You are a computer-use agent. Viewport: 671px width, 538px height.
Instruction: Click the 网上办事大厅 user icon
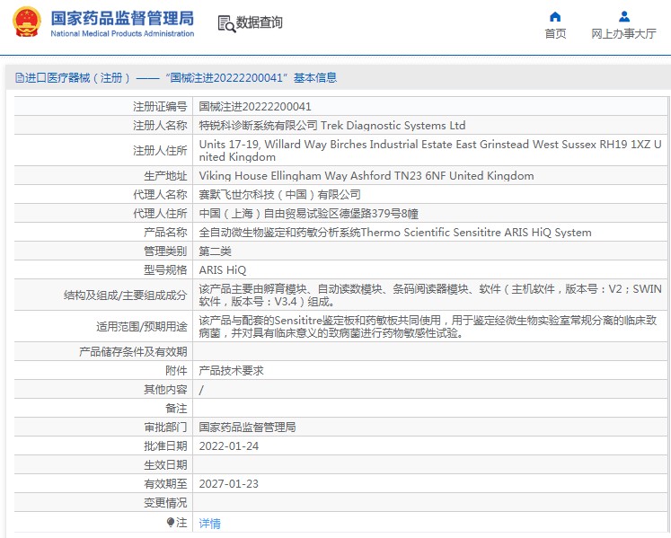tap(624, 17)
